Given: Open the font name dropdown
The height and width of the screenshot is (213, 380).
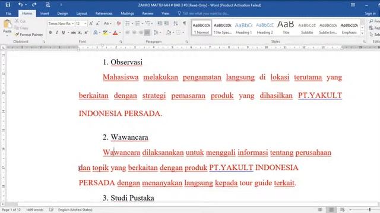Looking at the screenshot, I should tap(72, 24).
